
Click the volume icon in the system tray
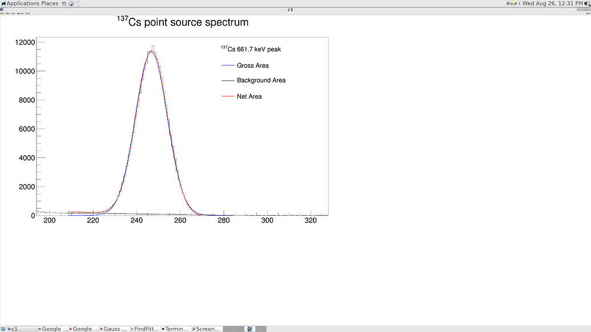click(x=586, y=3)
